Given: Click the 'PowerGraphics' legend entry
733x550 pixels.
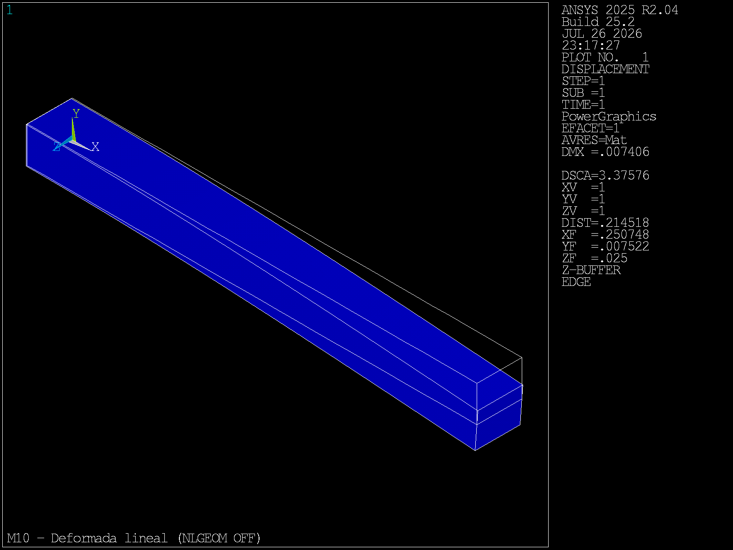Looking at the screenshot, I should [x=609, y=117].
